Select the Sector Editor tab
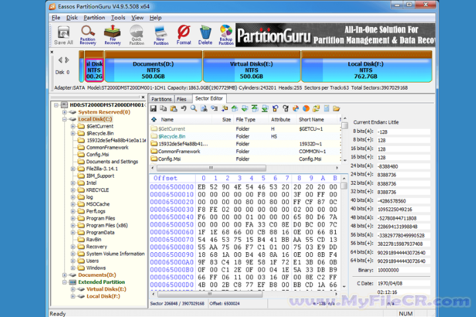 tap(209, 98)
